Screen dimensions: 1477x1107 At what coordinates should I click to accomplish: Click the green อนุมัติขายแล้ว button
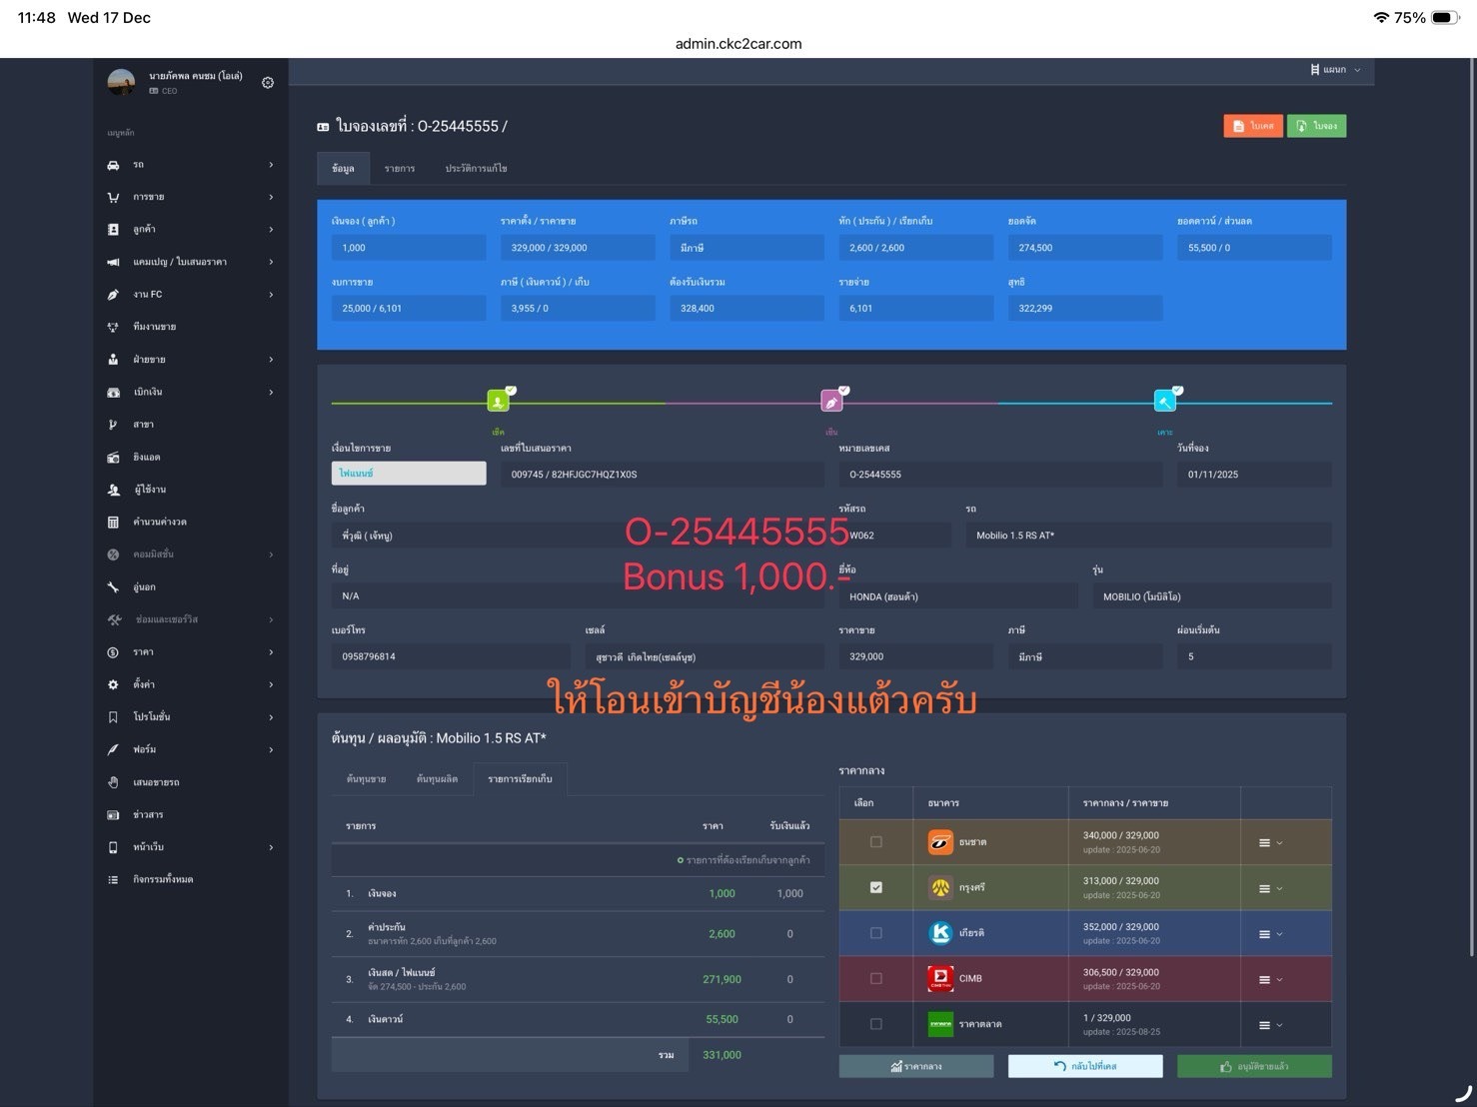click(x=1254, y=1066)
